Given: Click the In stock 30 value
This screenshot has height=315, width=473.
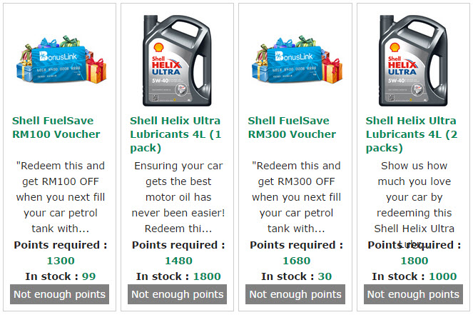Looking at the screenshot, I should 325,276.
